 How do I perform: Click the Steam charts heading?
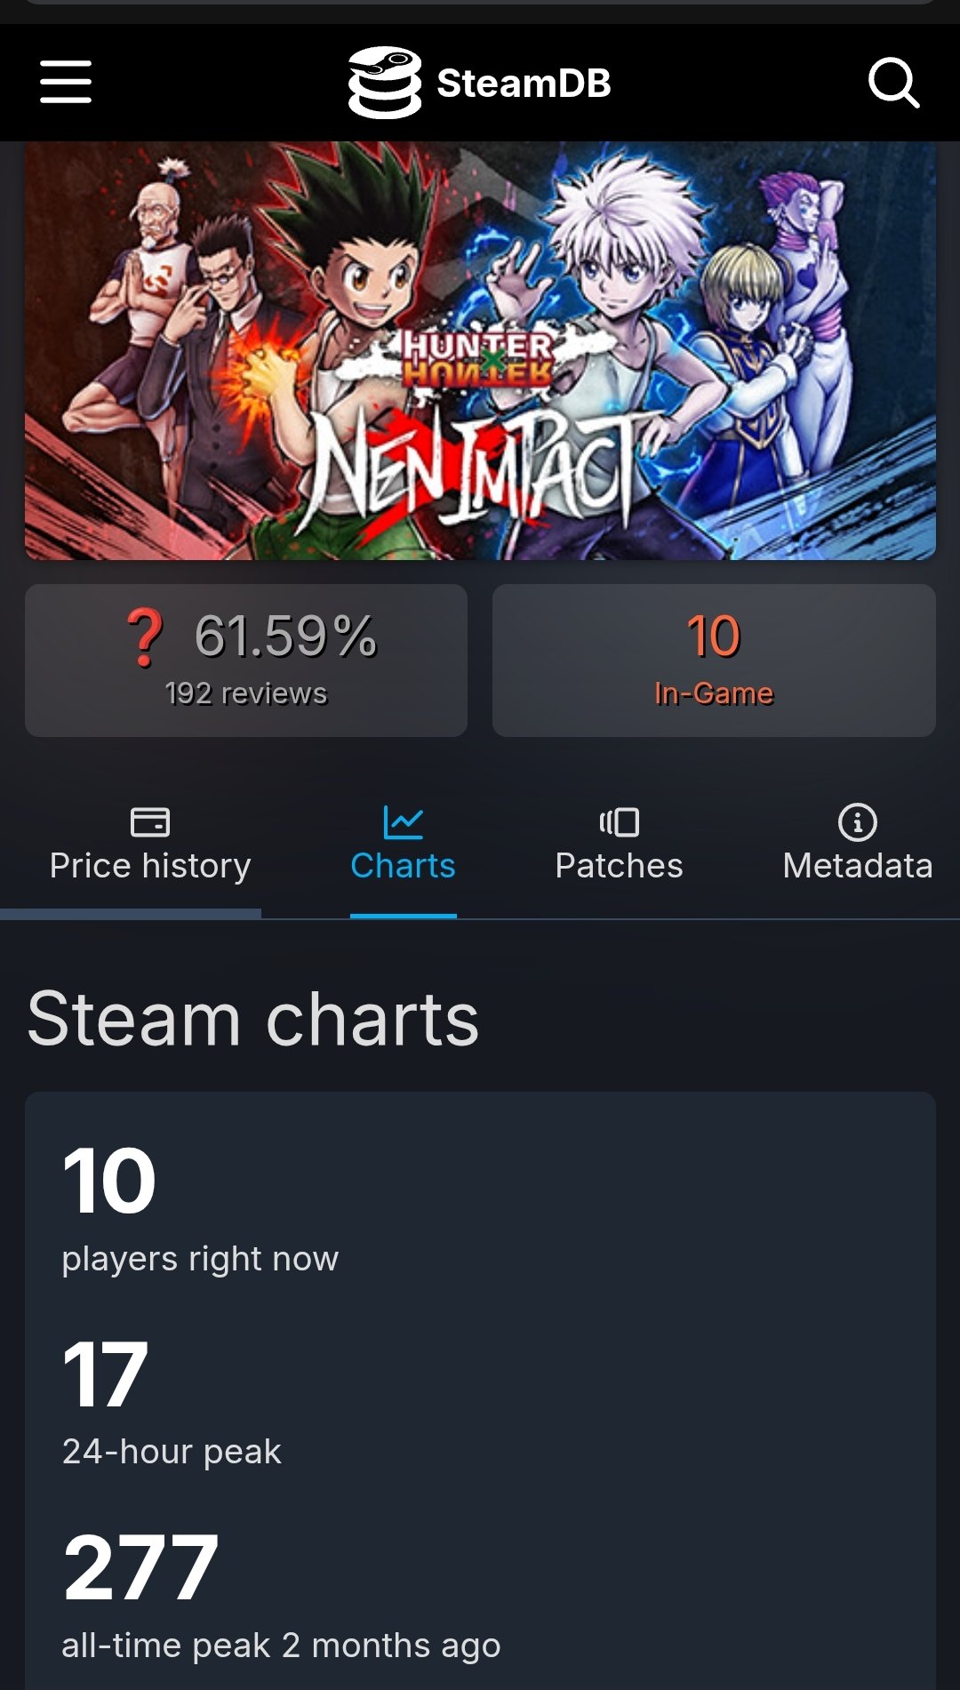coord(253,1019)
